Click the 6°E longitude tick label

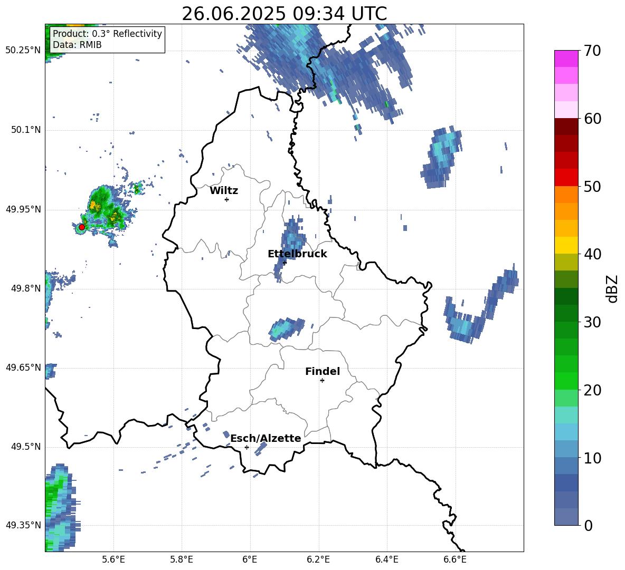(250, 559)
